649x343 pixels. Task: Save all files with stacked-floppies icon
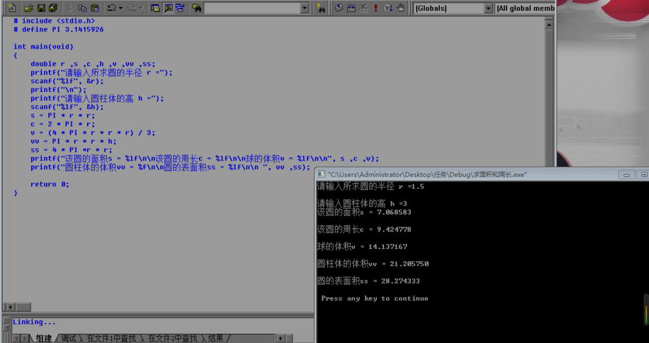[x=53, y=8]
